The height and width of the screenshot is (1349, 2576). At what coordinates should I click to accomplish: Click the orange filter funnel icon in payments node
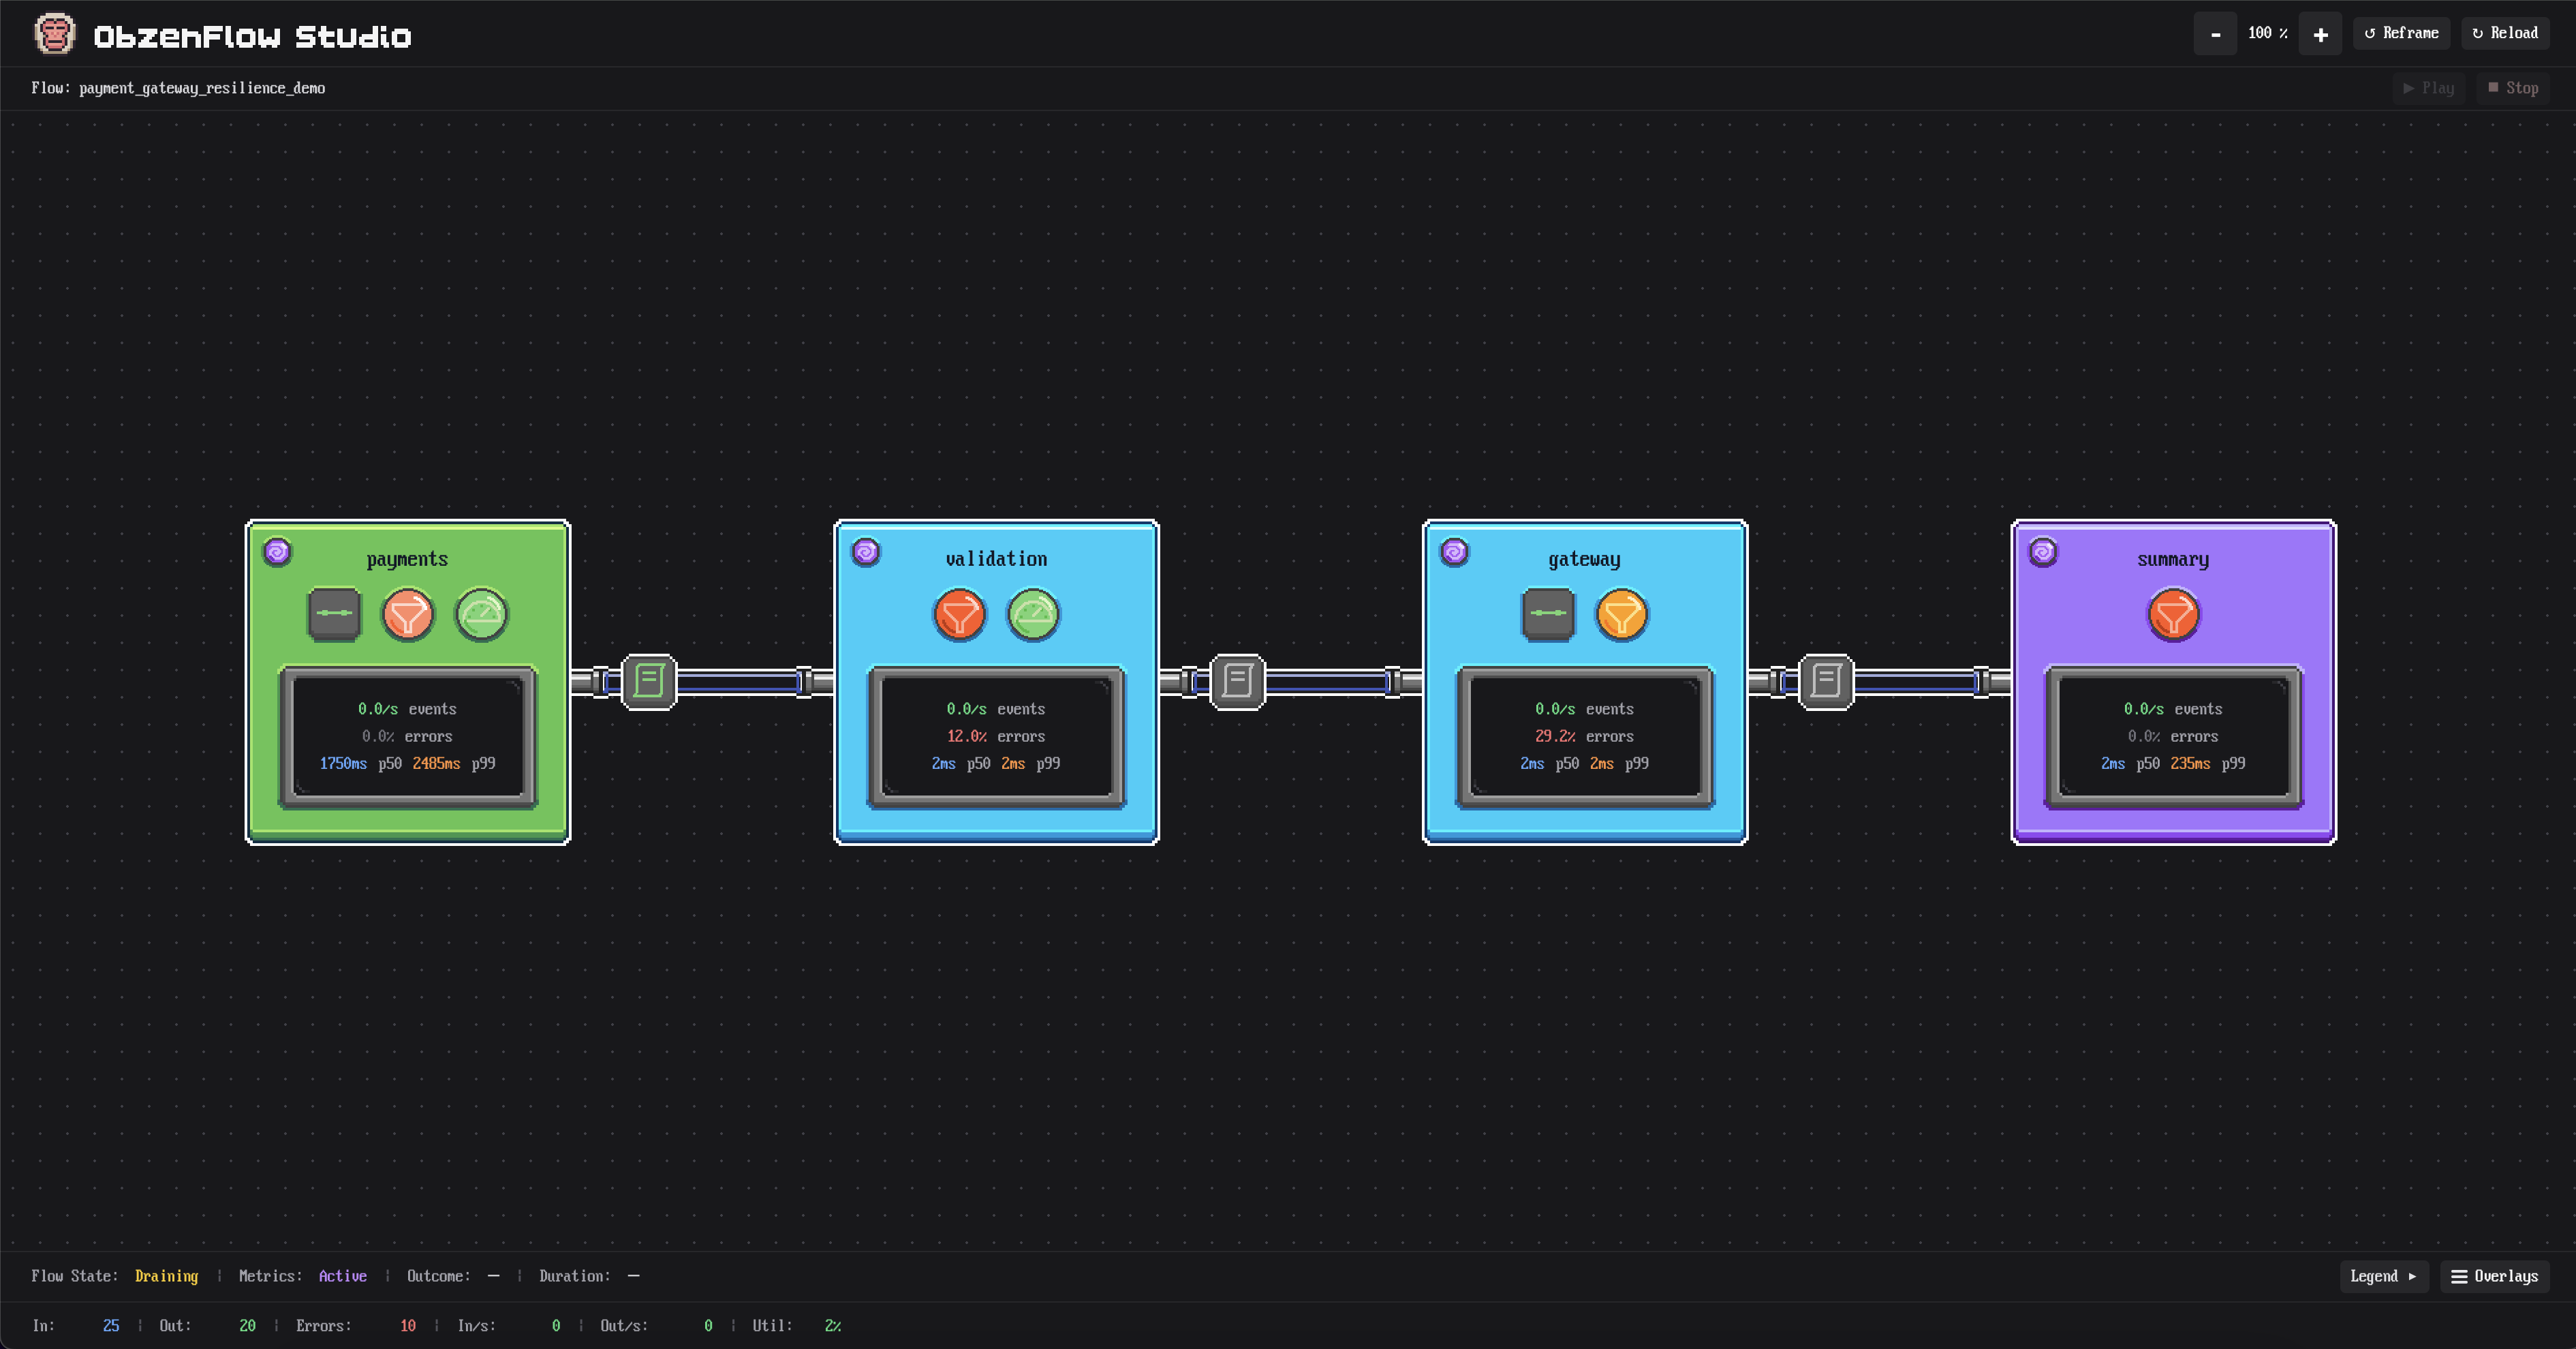[408, 613]
